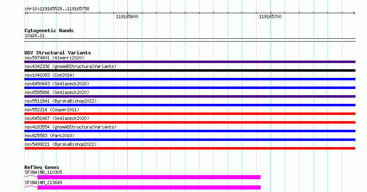Open the nsv4183554 gnomAD variant label
This screenshot has height=192, width=367.
point(71,127)
